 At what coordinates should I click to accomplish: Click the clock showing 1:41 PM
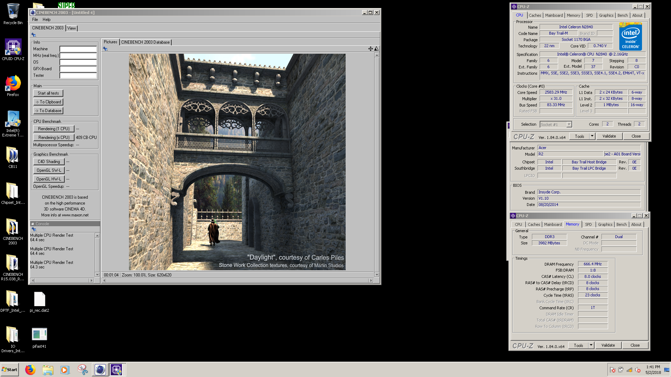point(653,367)
